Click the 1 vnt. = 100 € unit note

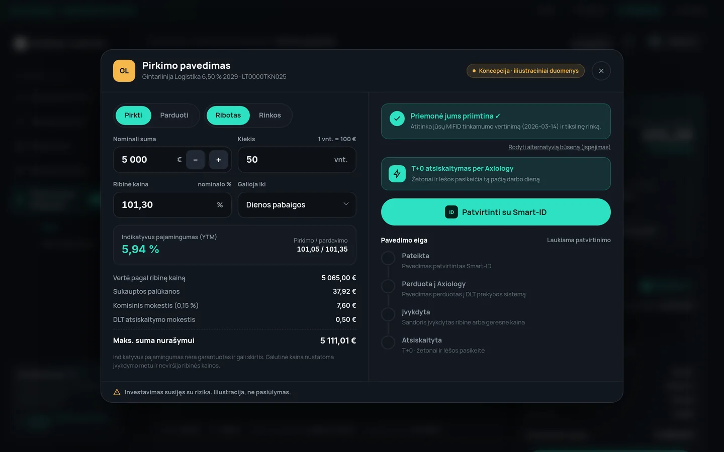337,139
